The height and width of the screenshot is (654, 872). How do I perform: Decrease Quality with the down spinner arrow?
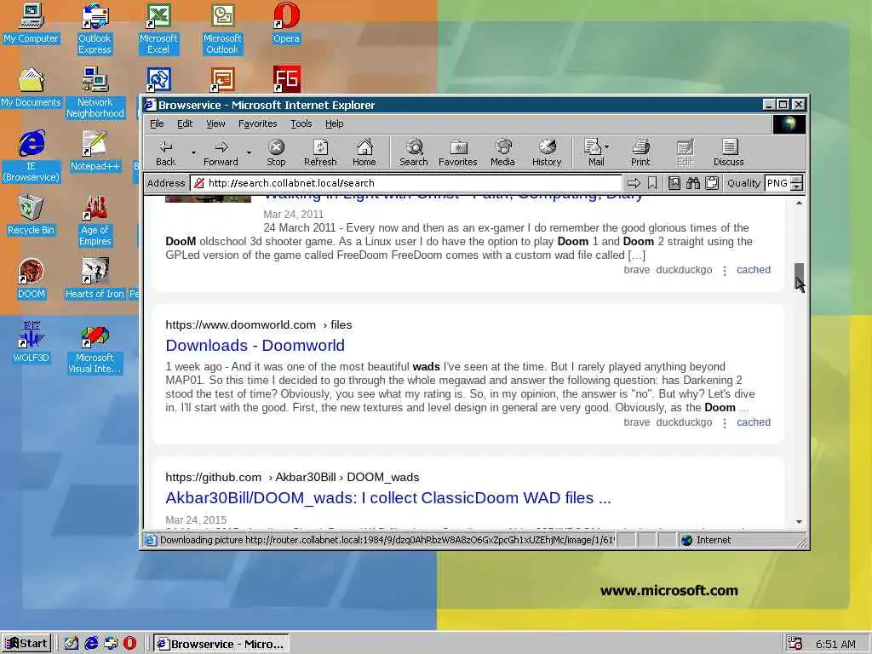point(796,186)
